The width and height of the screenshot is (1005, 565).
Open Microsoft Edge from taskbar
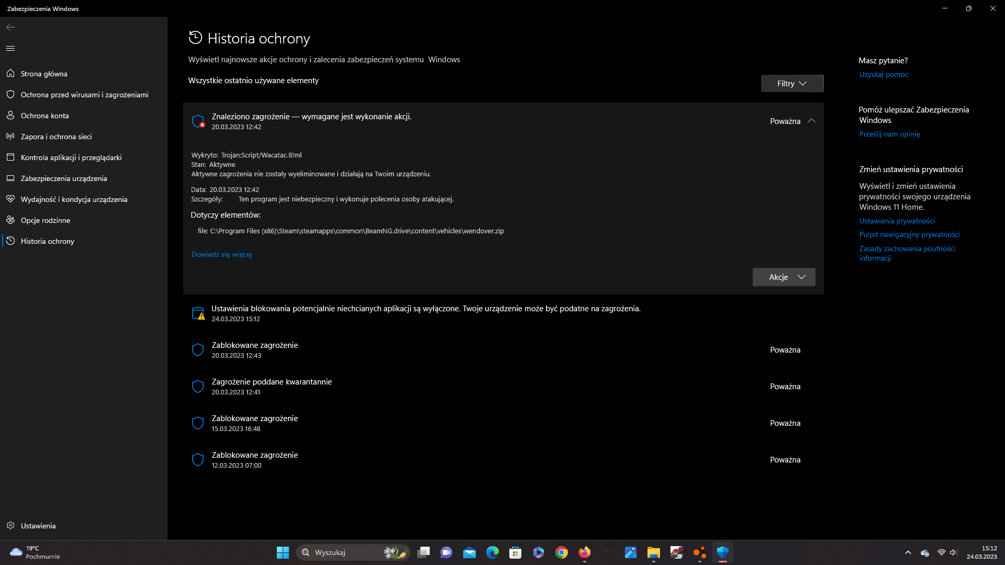(493, 552)
